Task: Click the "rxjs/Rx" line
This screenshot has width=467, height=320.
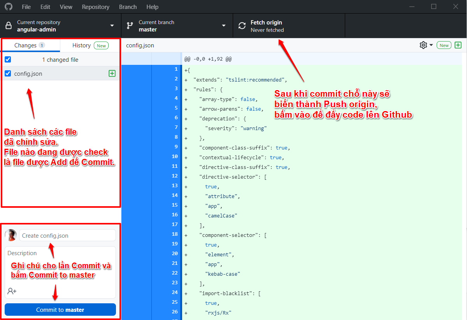Action: 218,313
